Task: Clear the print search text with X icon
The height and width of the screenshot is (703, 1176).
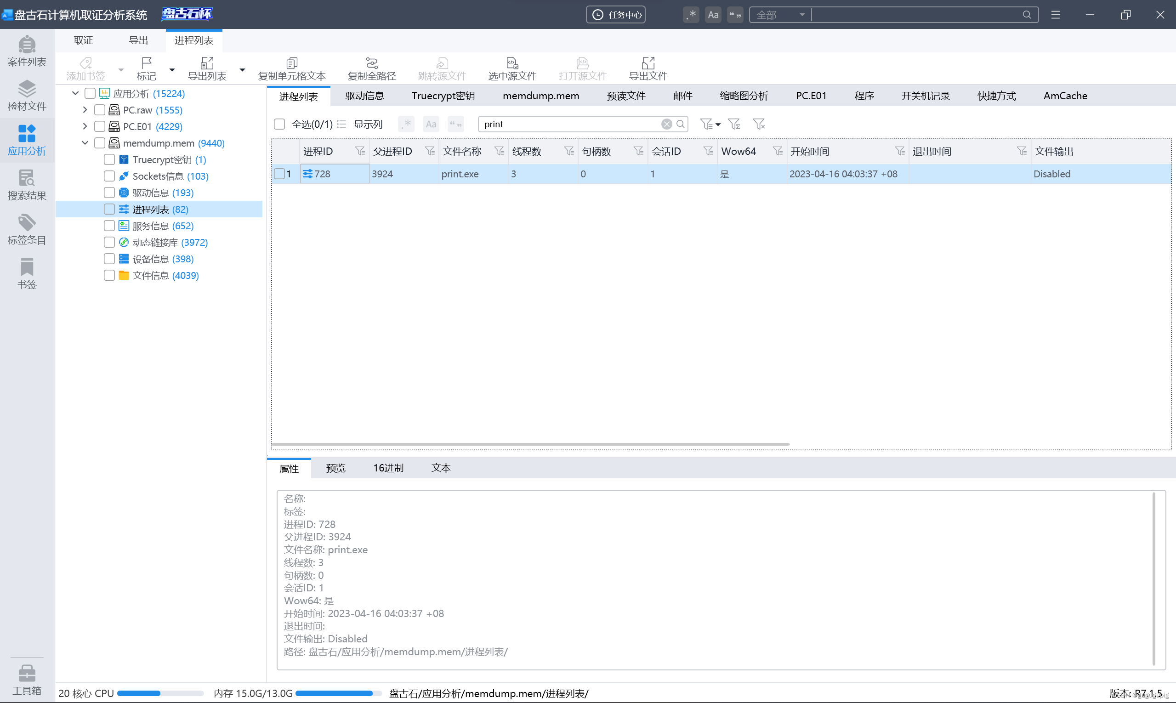Action: click(666, 124)
